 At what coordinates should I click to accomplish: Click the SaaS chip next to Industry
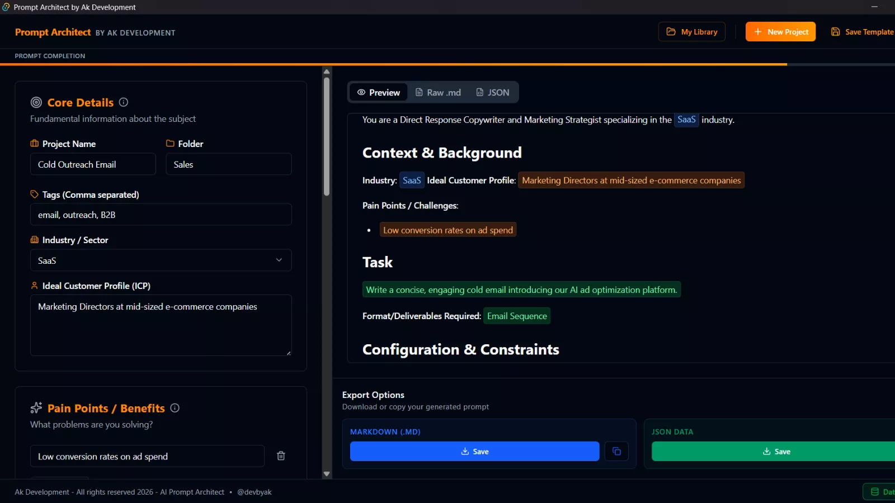412,181
